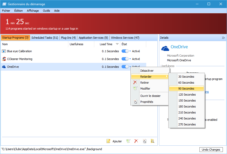Sort the list by the Load Time column header
This screenshot has width=227, height=154.
tap(106, 44)
